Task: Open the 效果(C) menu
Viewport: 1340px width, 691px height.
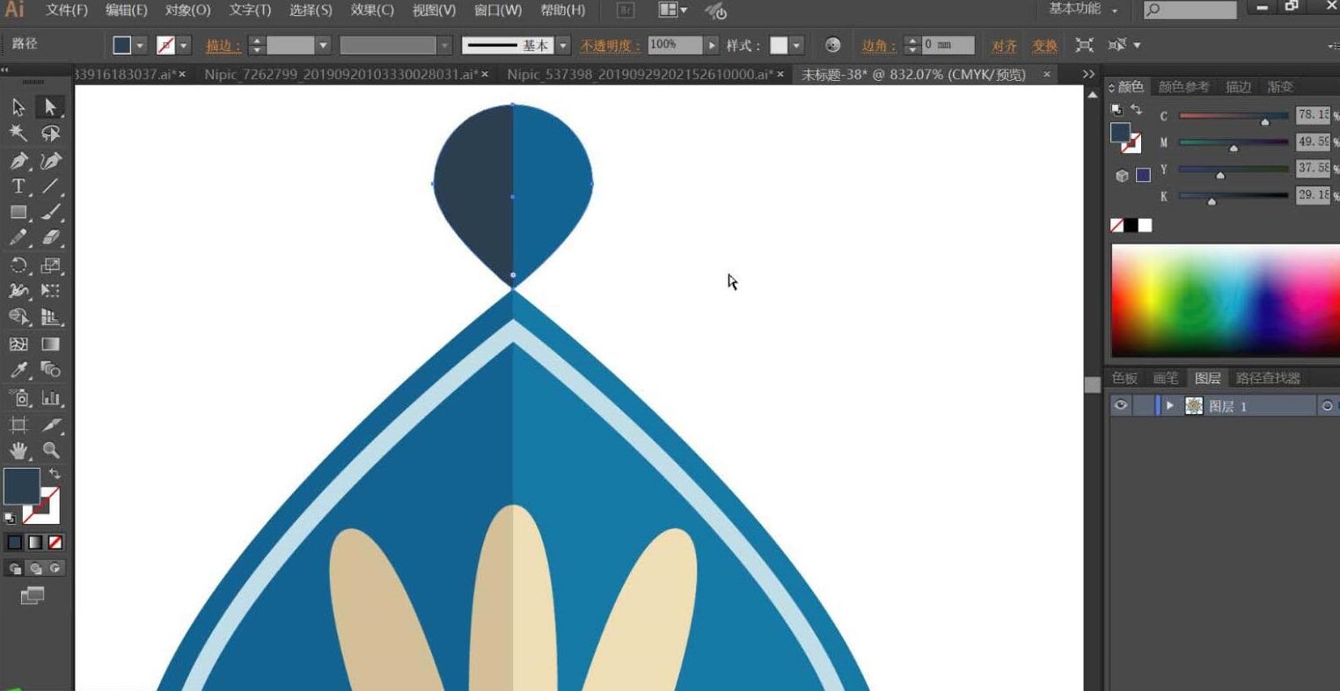Action: coord(372,11)
